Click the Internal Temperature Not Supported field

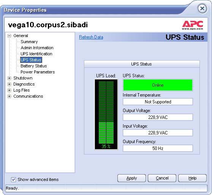click(158, 101)
